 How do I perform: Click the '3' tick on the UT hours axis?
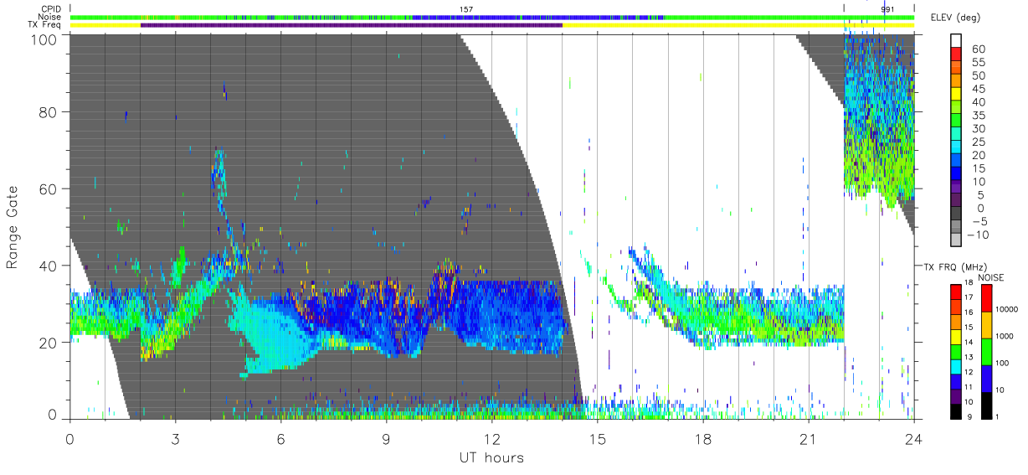tap(175, 438)
